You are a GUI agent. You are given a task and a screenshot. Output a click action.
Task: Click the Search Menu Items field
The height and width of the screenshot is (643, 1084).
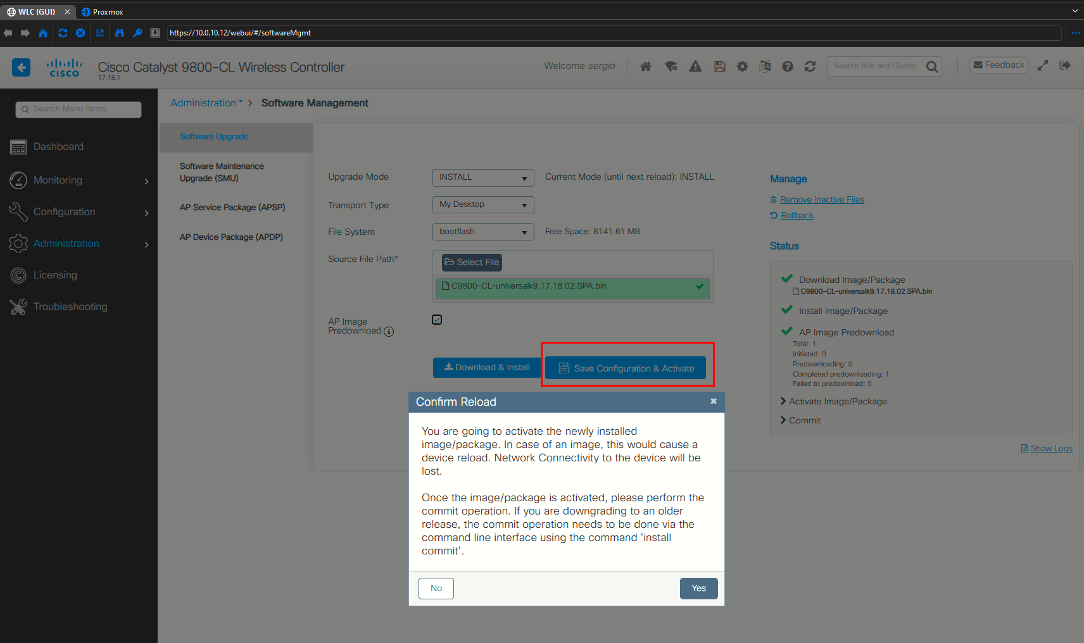click(x=79, y=109)
